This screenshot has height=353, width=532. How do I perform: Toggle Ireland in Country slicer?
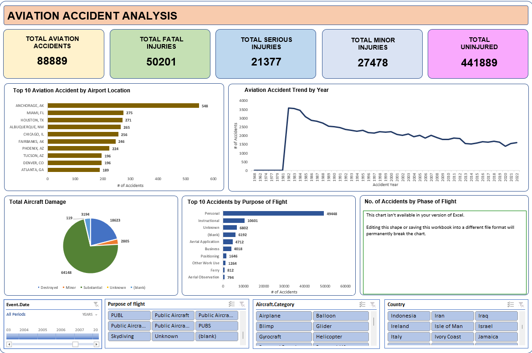(408, 326)
